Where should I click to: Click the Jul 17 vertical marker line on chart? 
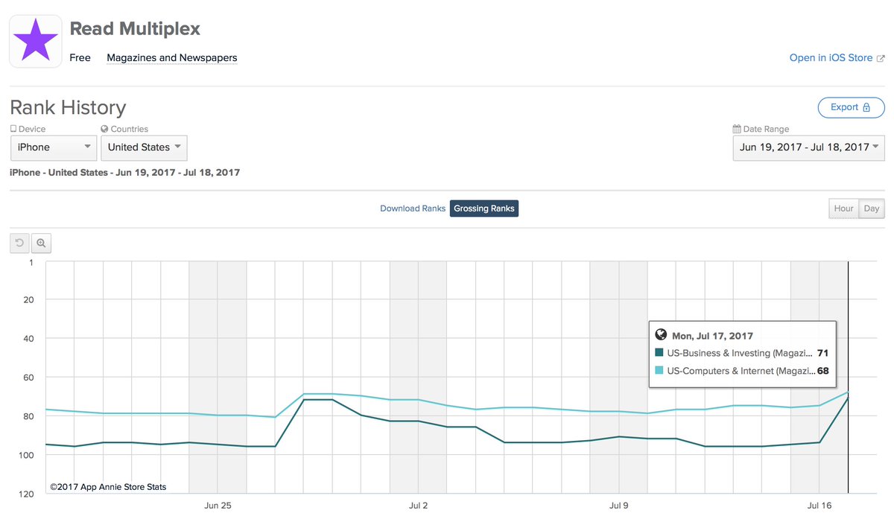click(x=848, y=377)
